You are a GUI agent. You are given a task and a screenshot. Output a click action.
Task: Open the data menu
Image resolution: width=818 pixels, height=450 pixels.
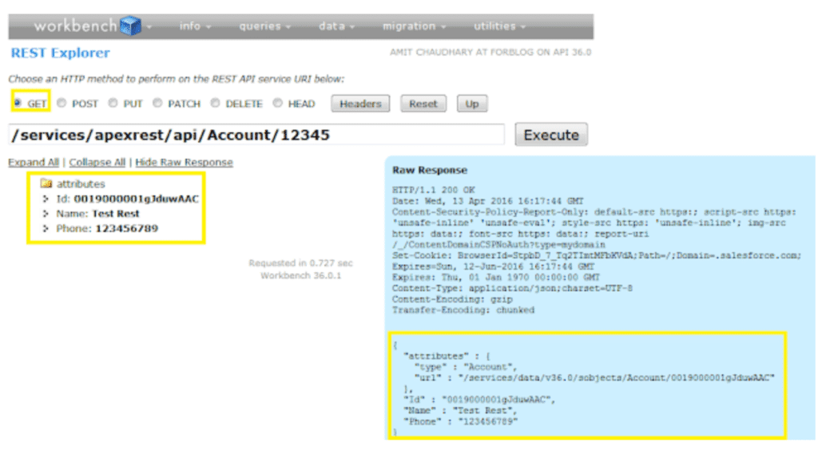point(336,26)
